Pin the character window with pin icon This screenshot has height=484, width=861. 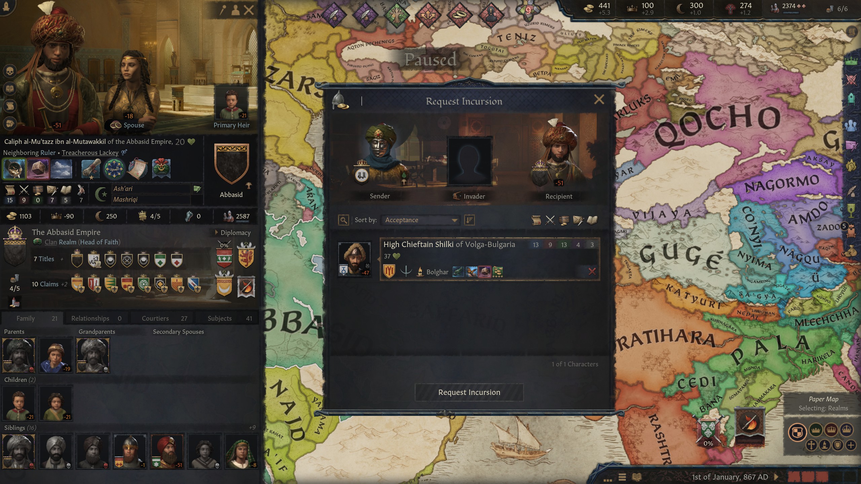click(222, 10)
